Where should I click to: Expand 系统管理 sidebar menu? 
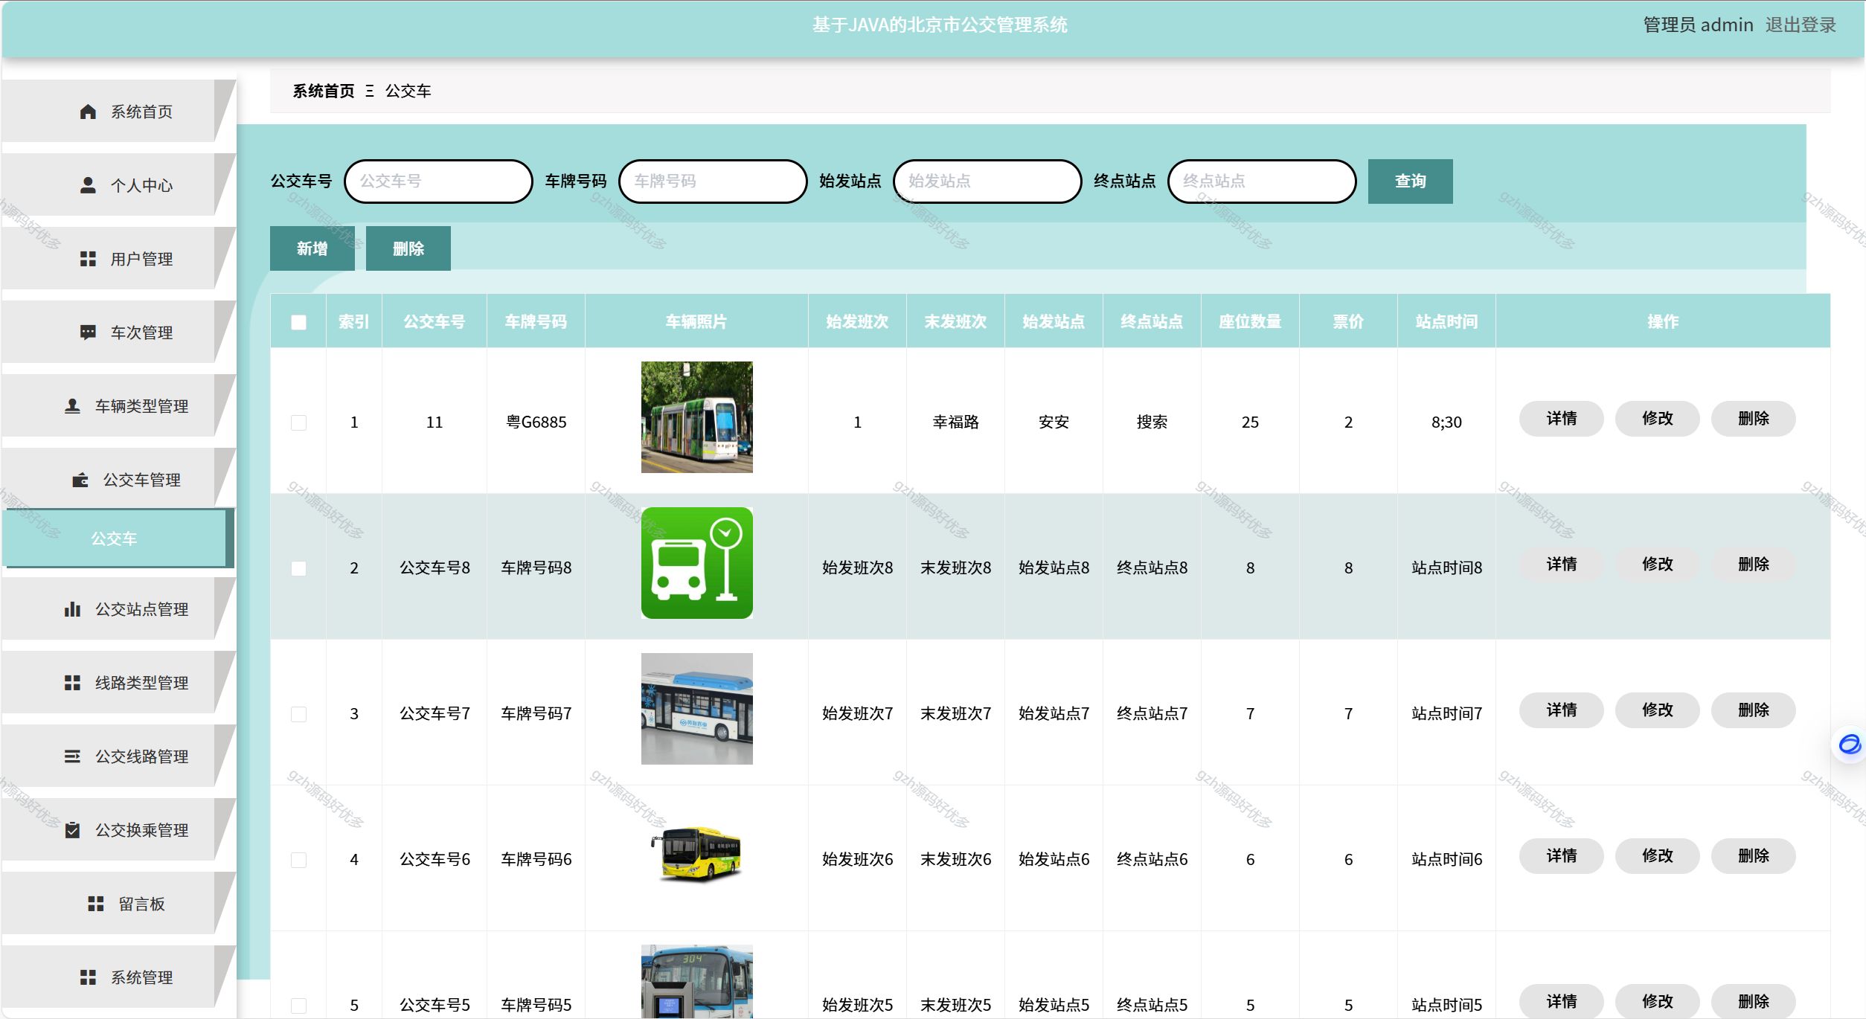pos(118,977)
